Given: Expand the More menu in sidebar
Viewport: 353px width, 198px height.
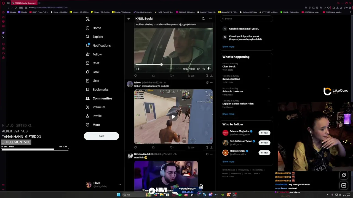Looking at the screenshot, I should [x=93, y=125].
